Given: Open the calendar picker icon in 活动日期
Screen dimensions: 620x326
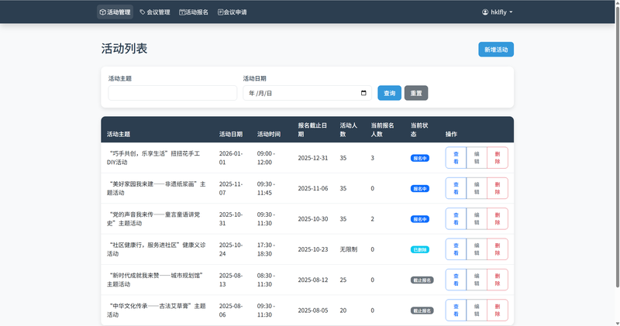Looking at the screenshot, I should click(363, 93).
